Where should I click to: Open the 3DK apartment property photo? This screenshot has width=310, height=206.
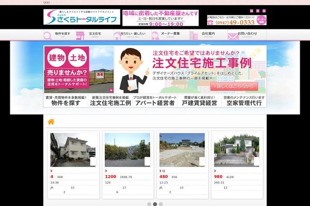coord(73,150)
